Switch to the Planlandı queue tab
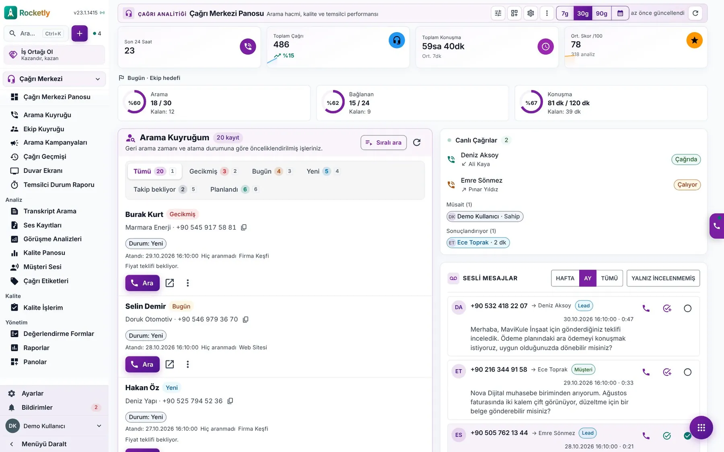This screenshot has height=452, width=724. (x=234, y=189)
